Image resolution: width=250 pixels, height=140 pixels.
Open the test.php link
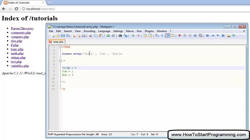tap(16, 61)
